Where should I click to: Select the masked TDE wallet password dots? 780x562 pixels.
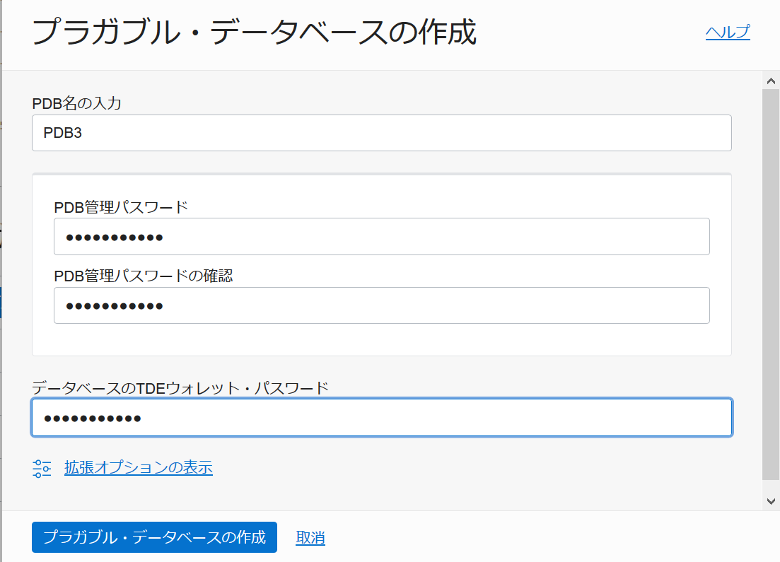tap(92, 417)
